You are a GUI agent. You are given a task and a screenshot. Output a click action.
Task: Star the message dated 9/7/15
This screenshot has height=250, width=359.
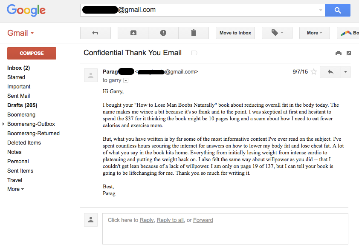(x=314, y=72)
